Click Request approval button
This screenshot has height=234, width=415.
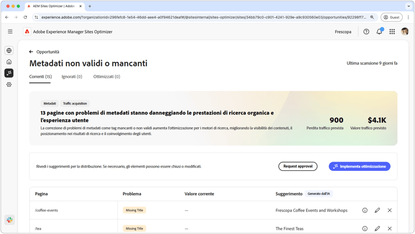coord(298,167)
